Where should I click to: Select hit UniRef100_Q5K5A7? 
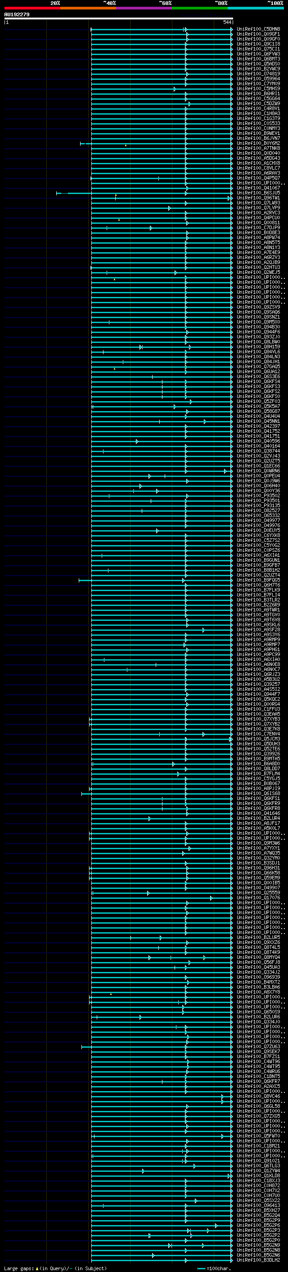point(258,407)
